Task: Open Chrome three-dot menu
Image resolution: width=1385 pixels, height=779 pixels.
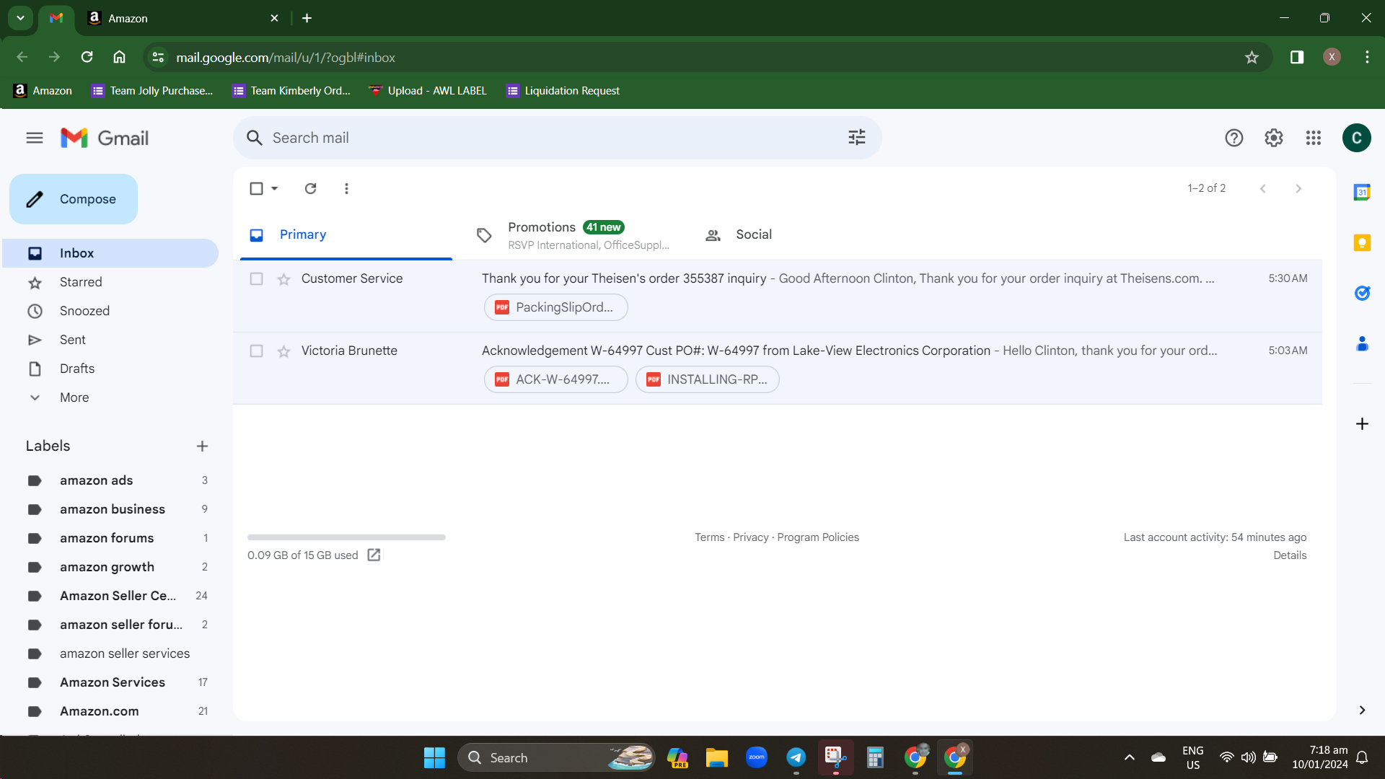Action: (1367, 57)
